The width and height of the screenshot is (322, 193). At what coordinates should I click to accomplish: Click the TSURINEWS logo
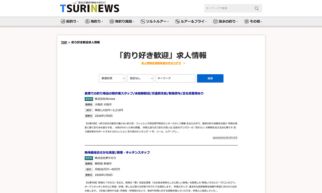tap(89, 8)
